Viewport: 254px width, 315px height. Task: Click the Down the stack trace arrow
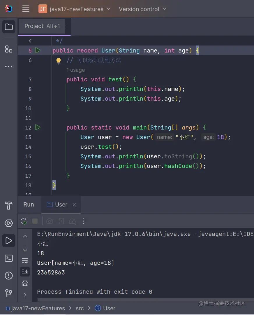pos(25,249)
